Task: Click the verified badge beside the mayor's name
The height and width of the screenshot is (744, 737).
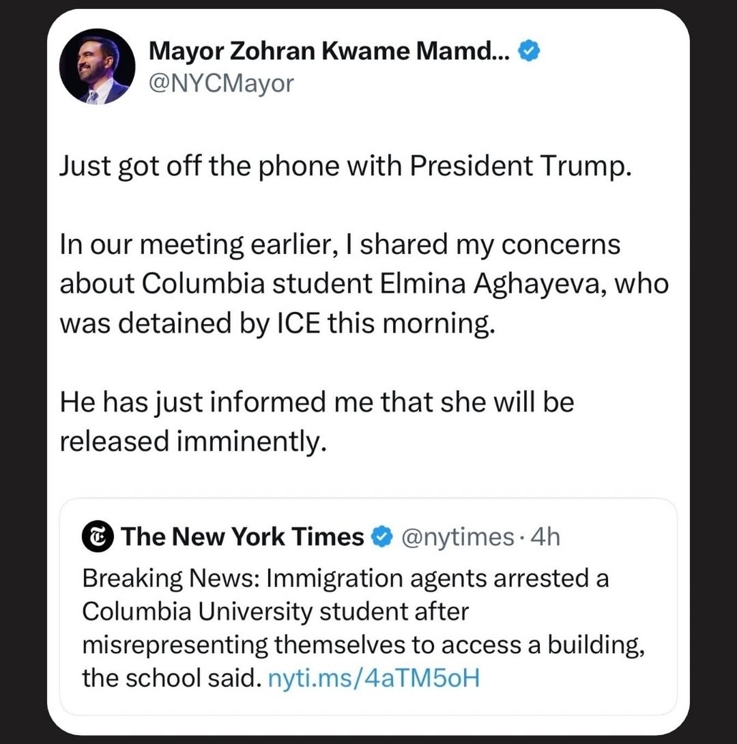Action: (x=530, y=50)
